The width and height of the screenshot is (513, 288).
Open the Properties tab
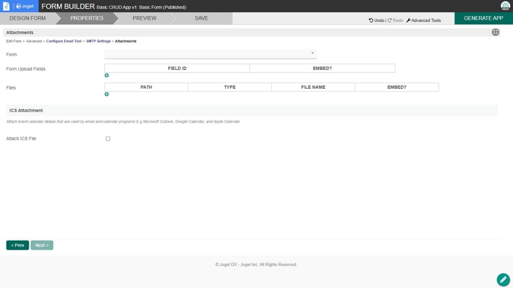[x=87, y=18]
